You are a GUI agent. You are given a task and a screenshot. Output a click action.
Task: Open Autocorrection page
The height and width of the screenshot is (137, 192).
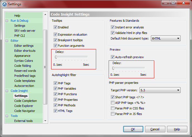click(24, 86)
